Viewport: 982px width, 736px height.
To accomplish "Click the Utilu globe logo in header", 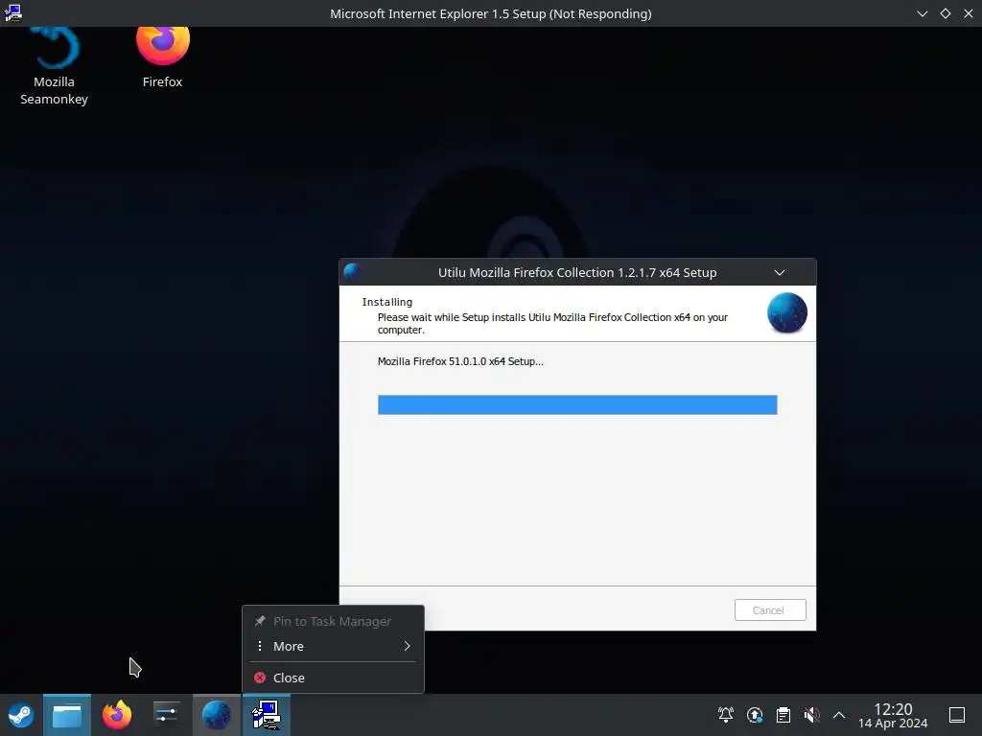I will click(787, 313).
